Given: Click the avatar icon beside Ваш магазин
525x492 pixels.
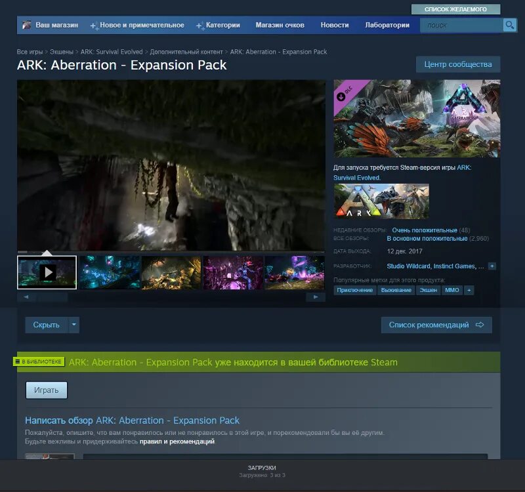Looking at the screenshot, I should (26, 25).
